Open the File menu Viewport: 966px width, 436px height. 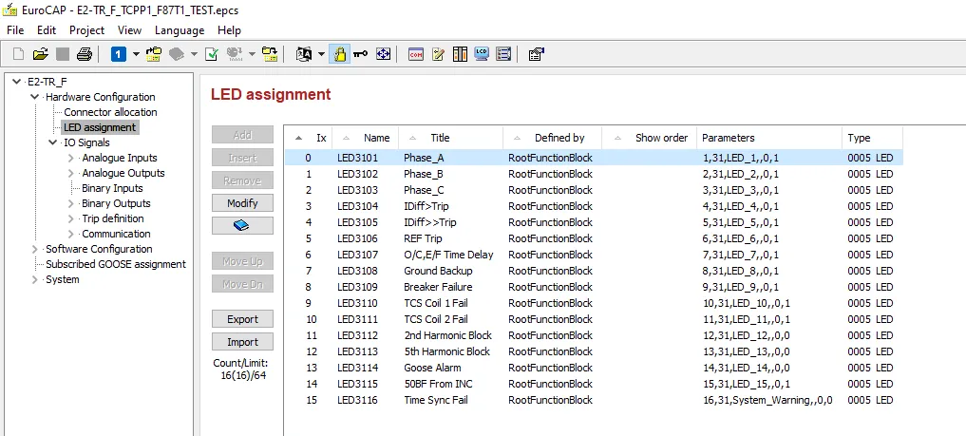pyautogui.click(x=15, y=30)
